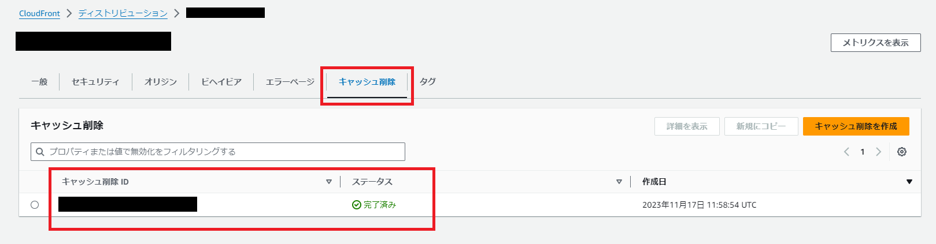Open the エラーページ tab
Viewport: 936px width, 244px height.
pos(290,82)
